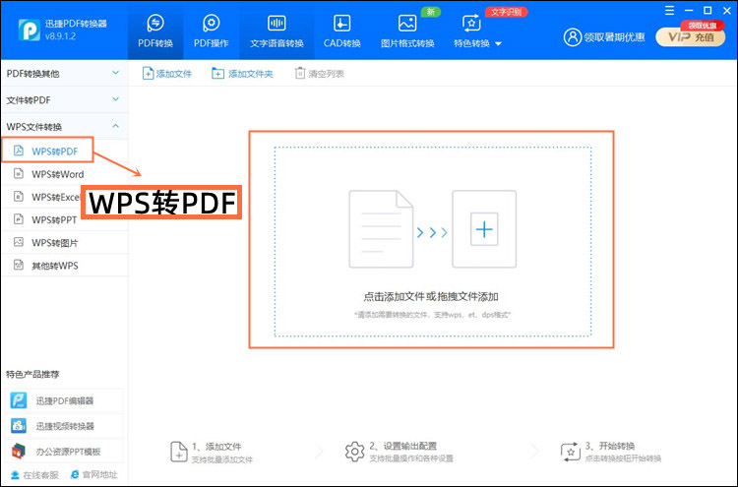Expand the 文件转PDF section
The image size is (738, 487).
[64, 99]
